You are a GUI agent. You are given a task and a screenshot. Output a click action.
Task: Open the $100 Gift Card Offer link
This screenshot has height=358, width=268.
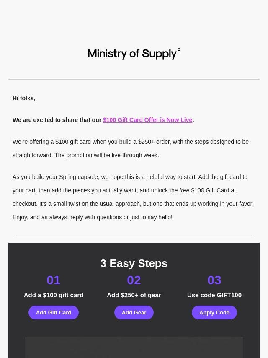tap(147, 120)
